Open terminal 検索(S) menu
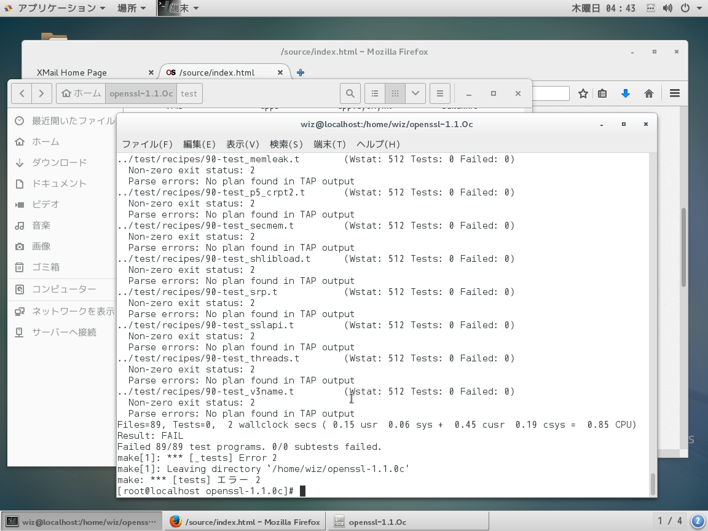This screenshot has width=708, height=531. [x=286, y=144]
